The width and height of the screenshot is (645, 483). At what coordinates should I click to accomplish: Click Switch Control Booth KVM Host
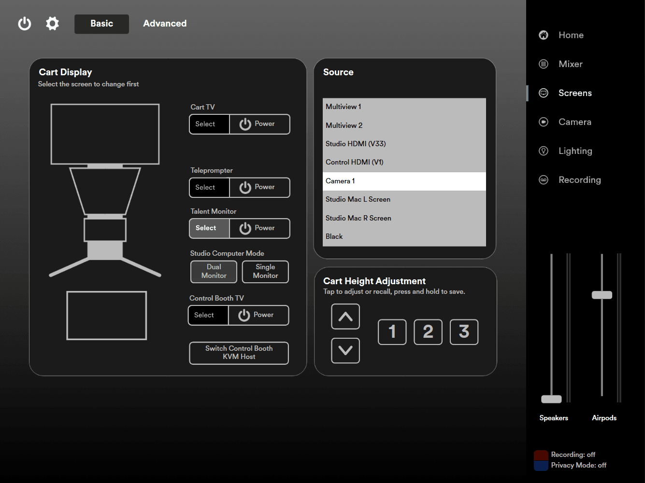239,353
